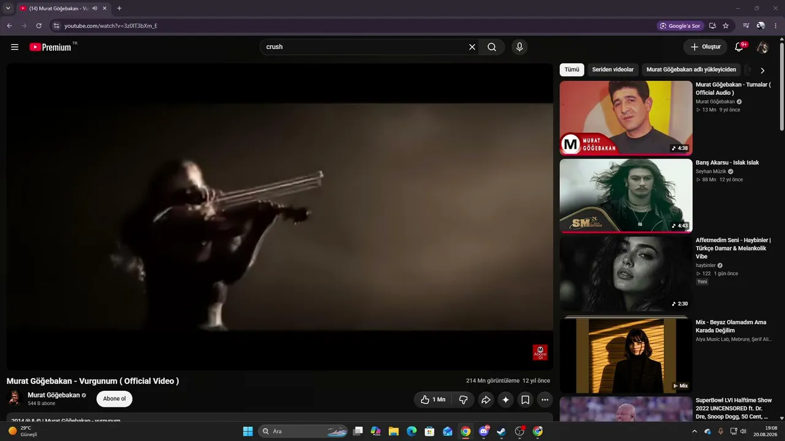View site information icon in address bar
Viewport: 785px width, 441px height.
[x=56, y=26]
